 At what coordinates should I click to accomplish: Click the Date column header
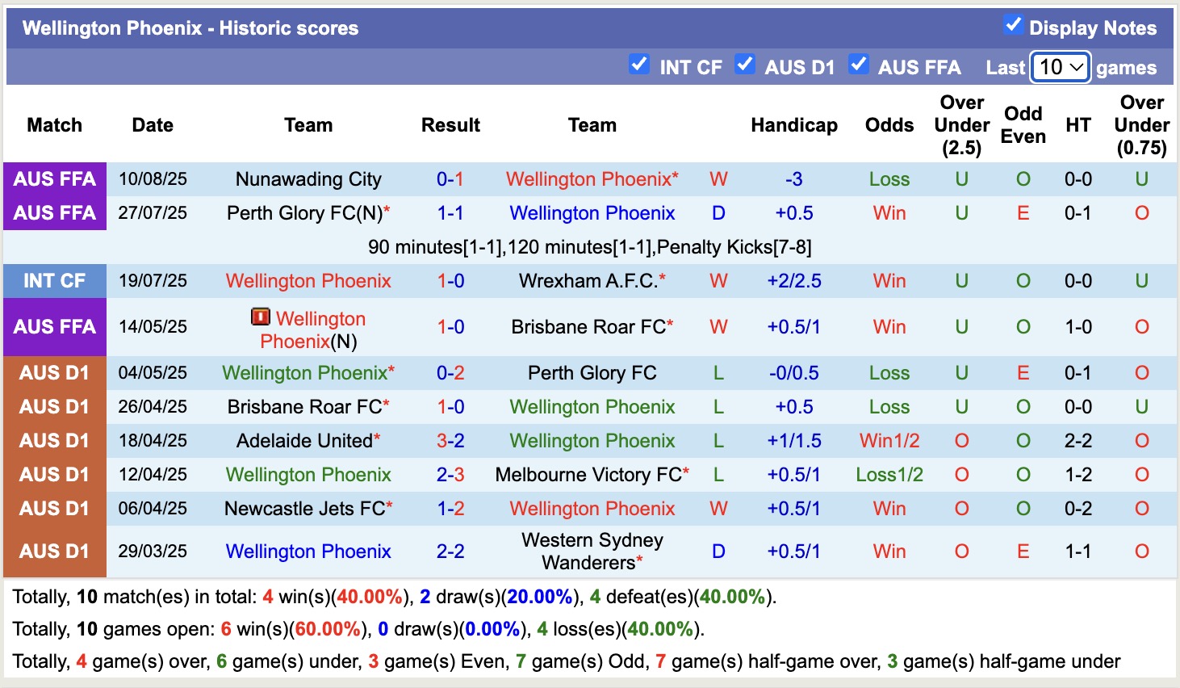(x=152, y=125)
